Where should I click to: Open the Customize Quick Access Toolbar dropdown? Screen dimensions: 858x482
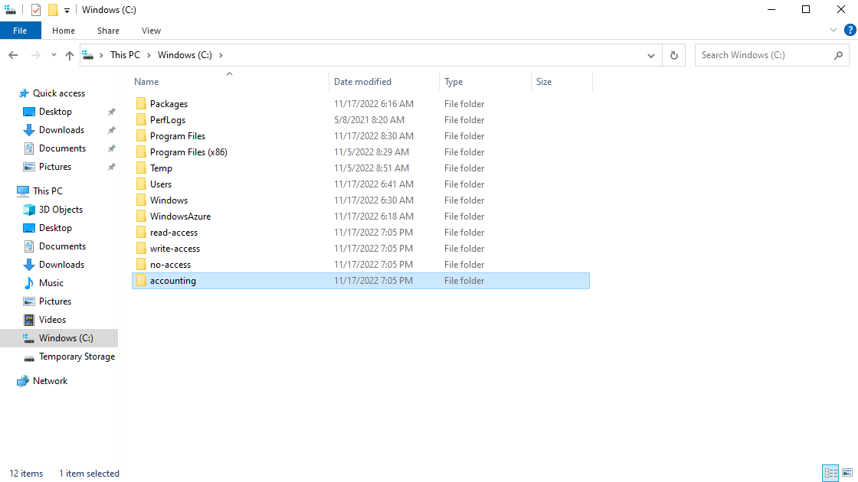coord(67,11)
